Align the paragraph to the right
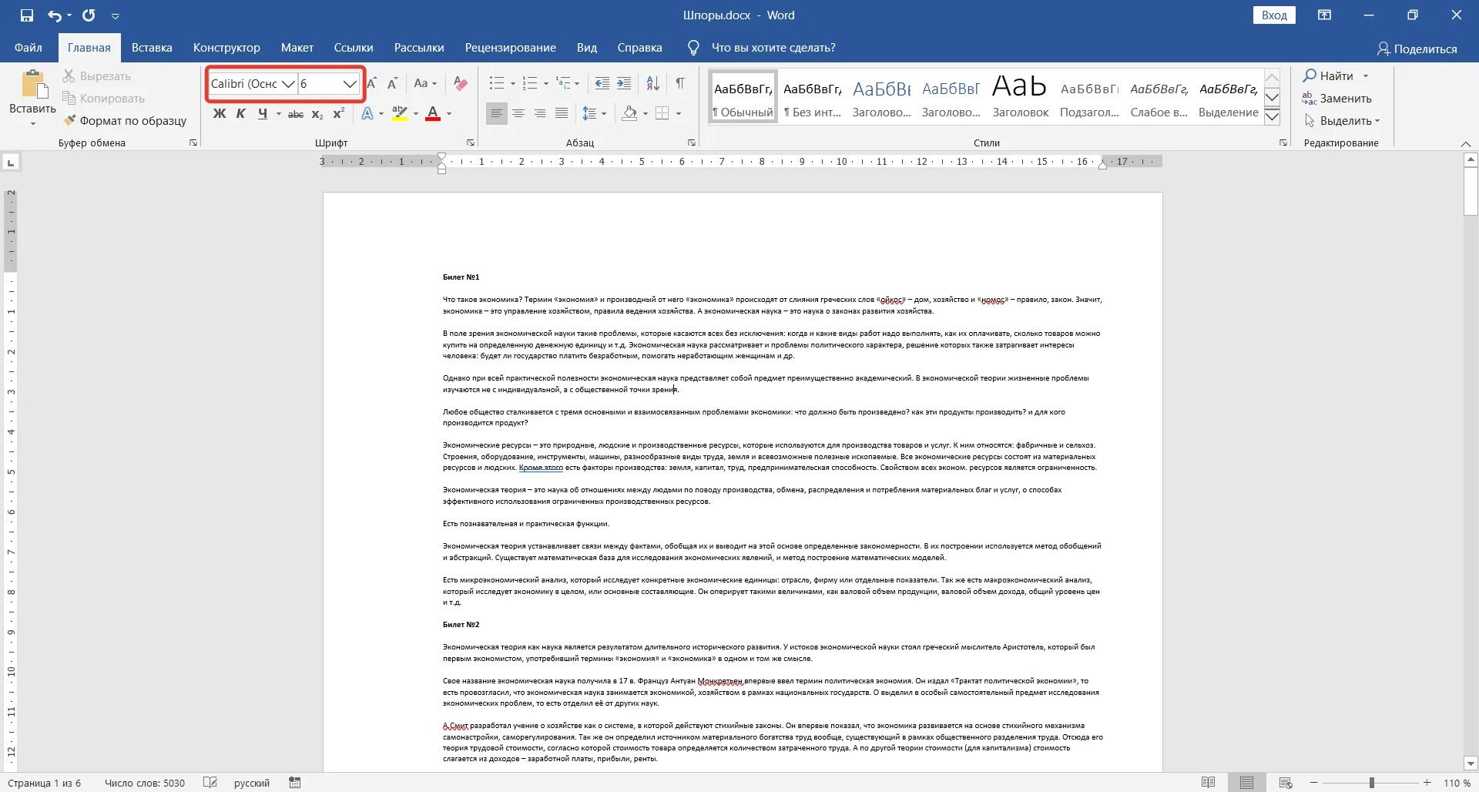1479x792 pixels. 540,114
